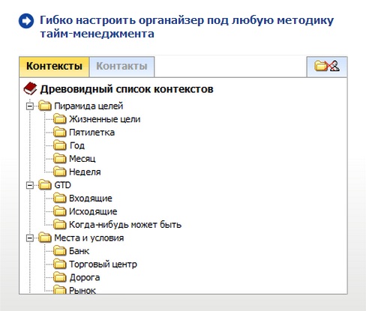Click the folder icon beside Места и условия
The image size is (366, 311).
[45, 238]
